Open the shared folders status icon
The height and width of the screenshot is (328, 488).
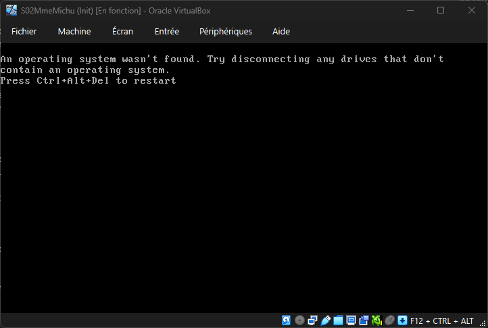(x=337, y=320)
